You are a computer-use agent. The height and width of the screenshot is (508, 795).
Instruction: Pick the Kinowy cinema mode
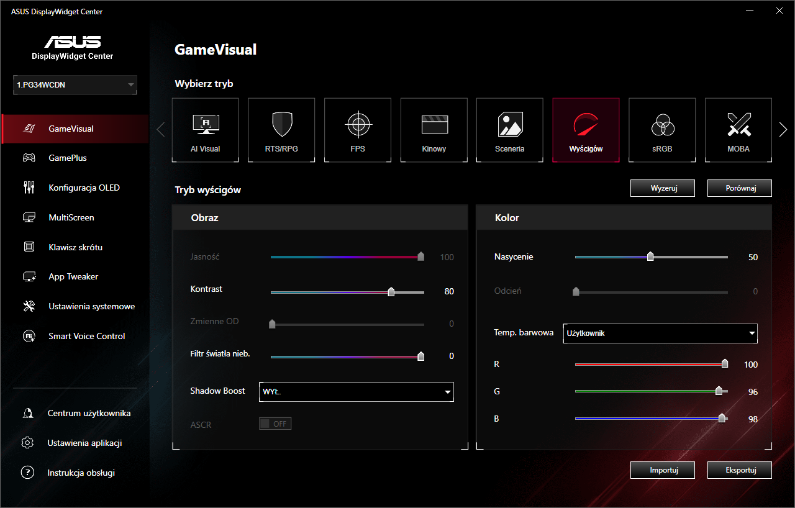pos(434,130)
